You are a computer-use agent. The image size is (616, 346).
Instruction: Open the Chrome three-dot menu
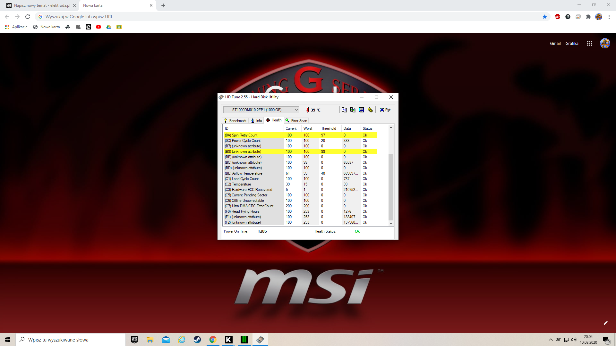(x=609, y=17)
